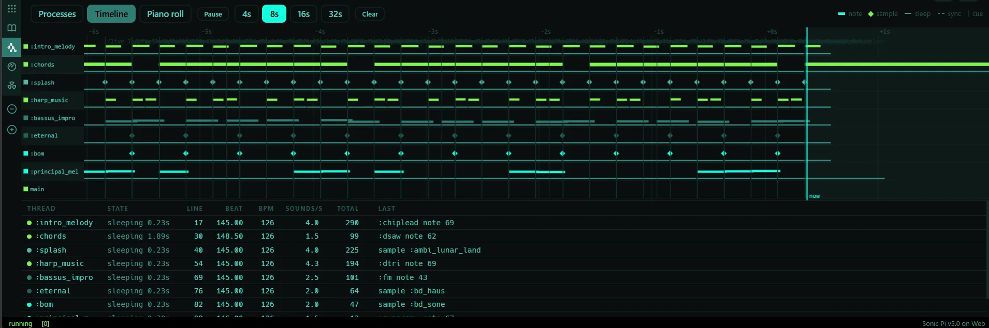This screenshot has height=328, width=989.
Task: Toggle the main track color square
Action: (25, 189)
